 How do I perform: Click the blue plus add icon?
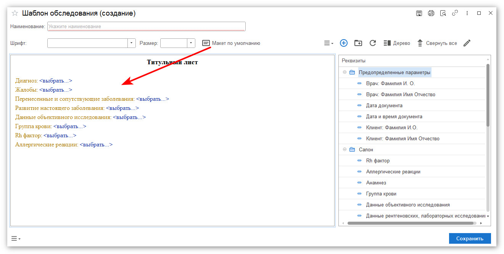[343, 43]
